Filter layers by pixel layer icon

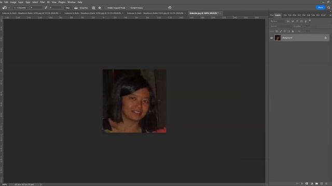point(288,21)
